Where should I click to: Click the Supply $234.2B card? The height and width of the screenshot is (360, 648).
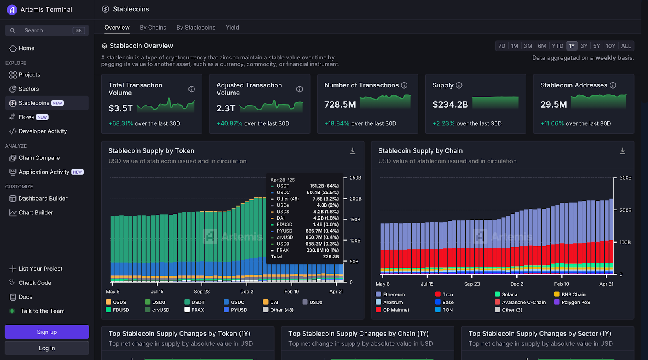[x=475, y=104]
